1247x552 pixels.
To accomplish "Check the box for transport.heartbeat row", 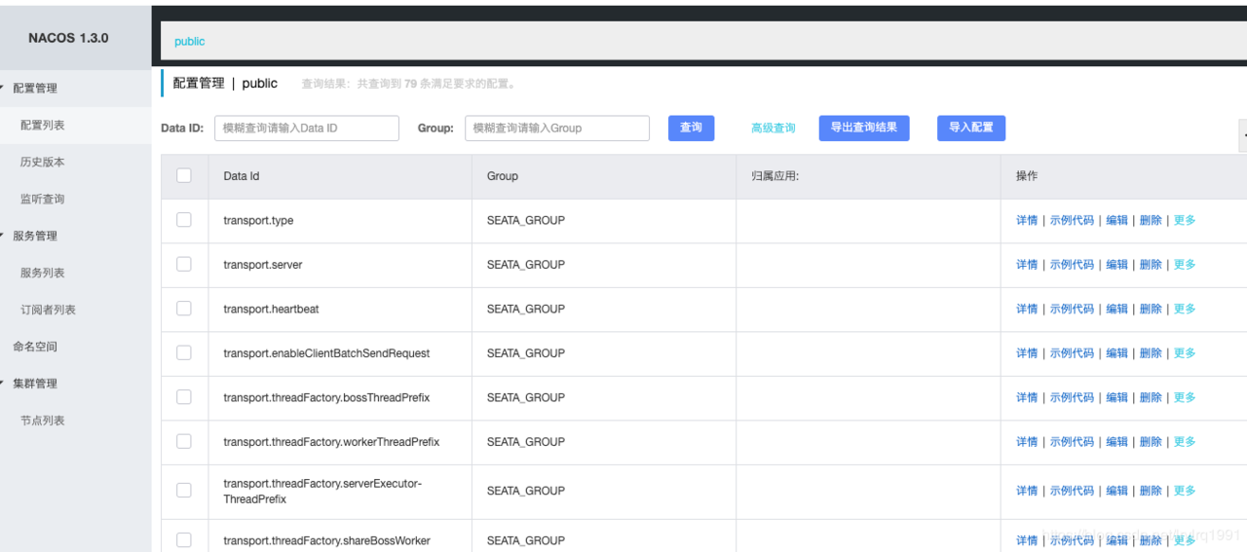I will [184, 309].
